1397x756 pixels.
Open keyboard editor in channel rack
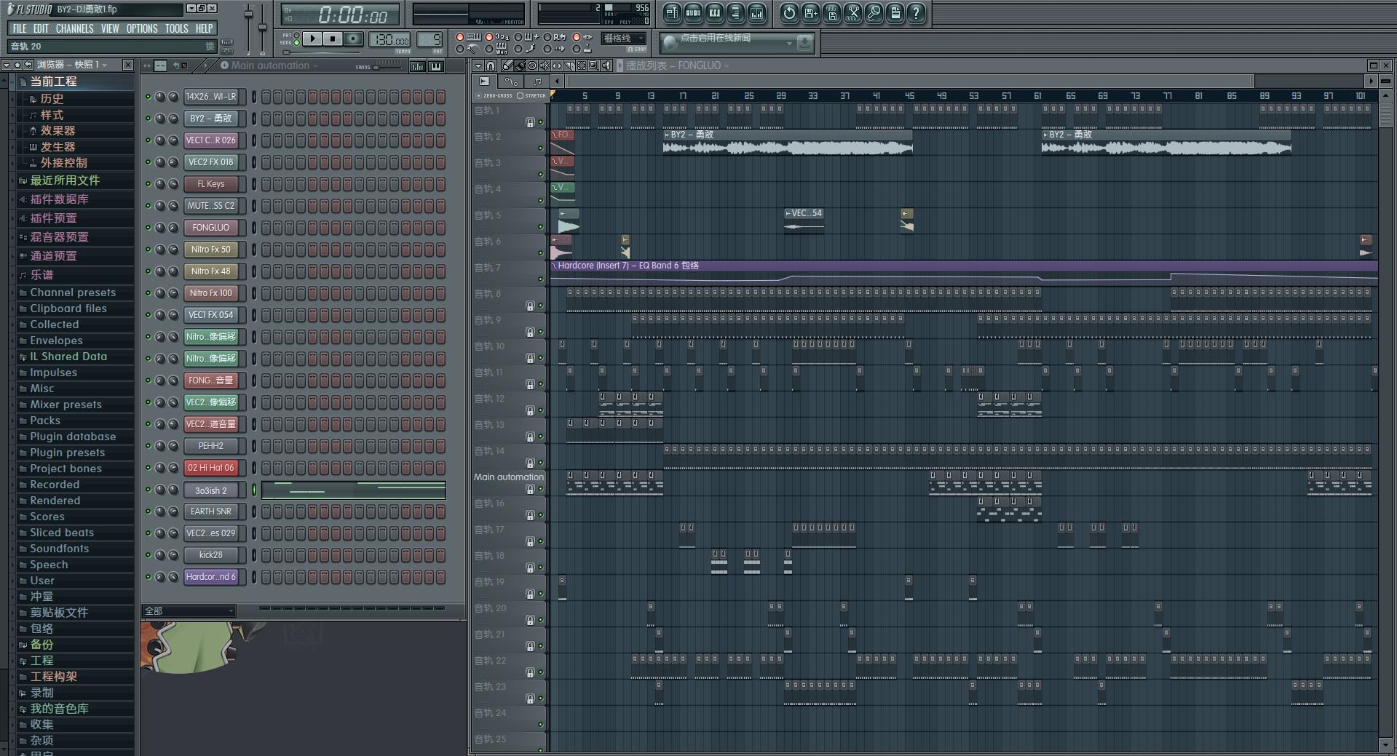tap(435, 66)
